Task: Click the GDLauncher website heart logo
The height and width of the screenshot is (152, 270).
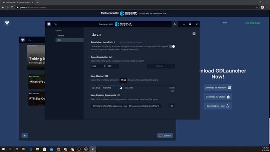Action: click(7, 23)
